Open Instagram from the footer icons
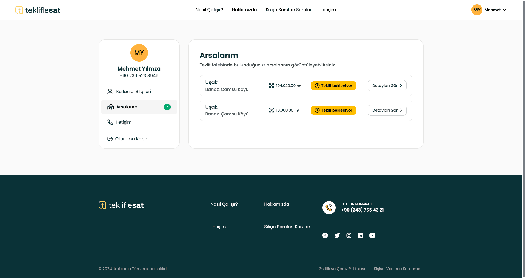This screenshot has height=278, width=526. [349, 235]
